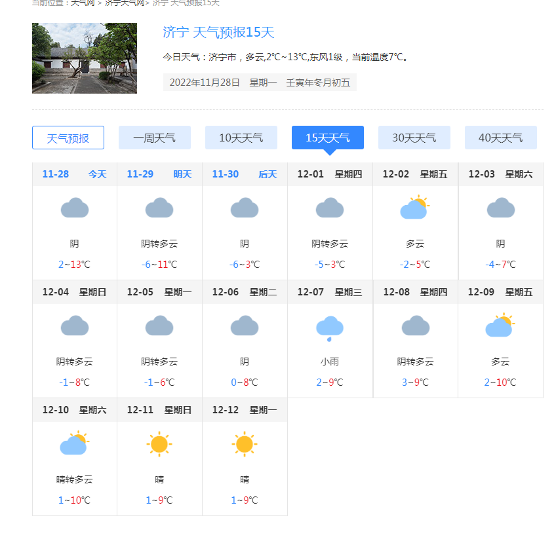Screen dimensions: 556x541
Task: Click the 12-04 星期日 date header
Action: (75, 292)
